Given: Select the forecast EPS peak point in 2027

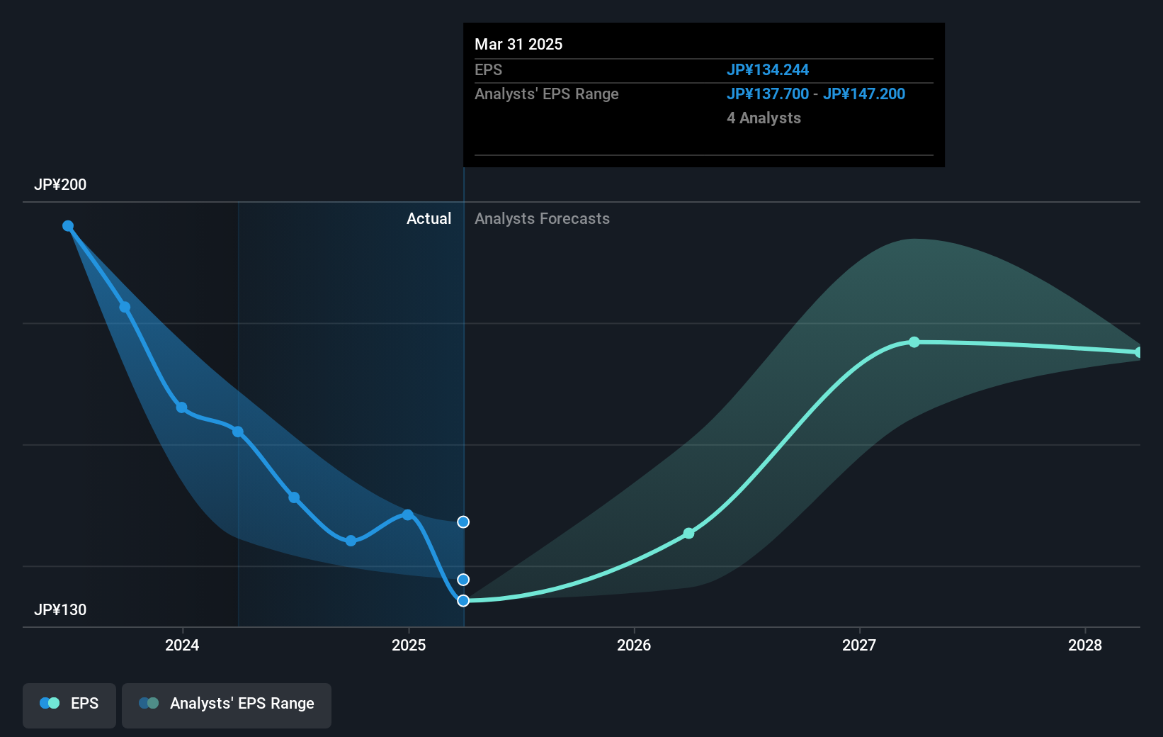Looking at the screenshot, I should (914, 342).
